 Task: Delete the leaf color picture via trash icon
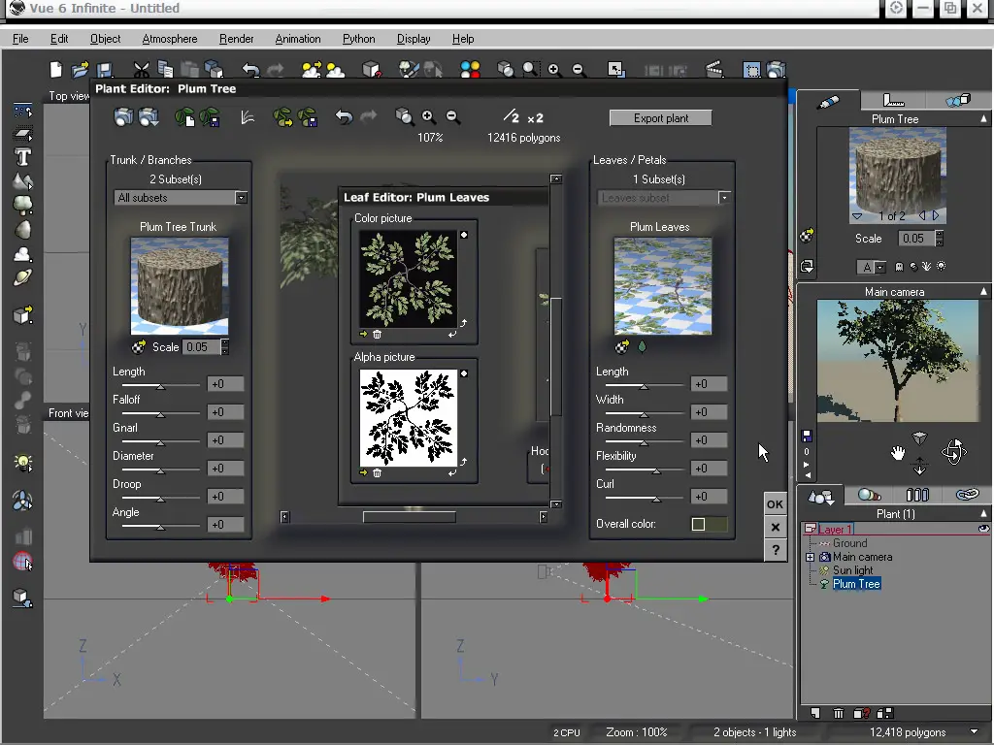coord(378,333)
